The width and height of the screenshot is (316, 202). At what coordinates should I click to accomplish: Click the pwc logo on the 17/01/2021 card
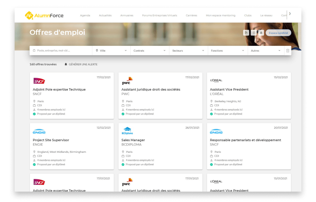(x=127, y=182)
